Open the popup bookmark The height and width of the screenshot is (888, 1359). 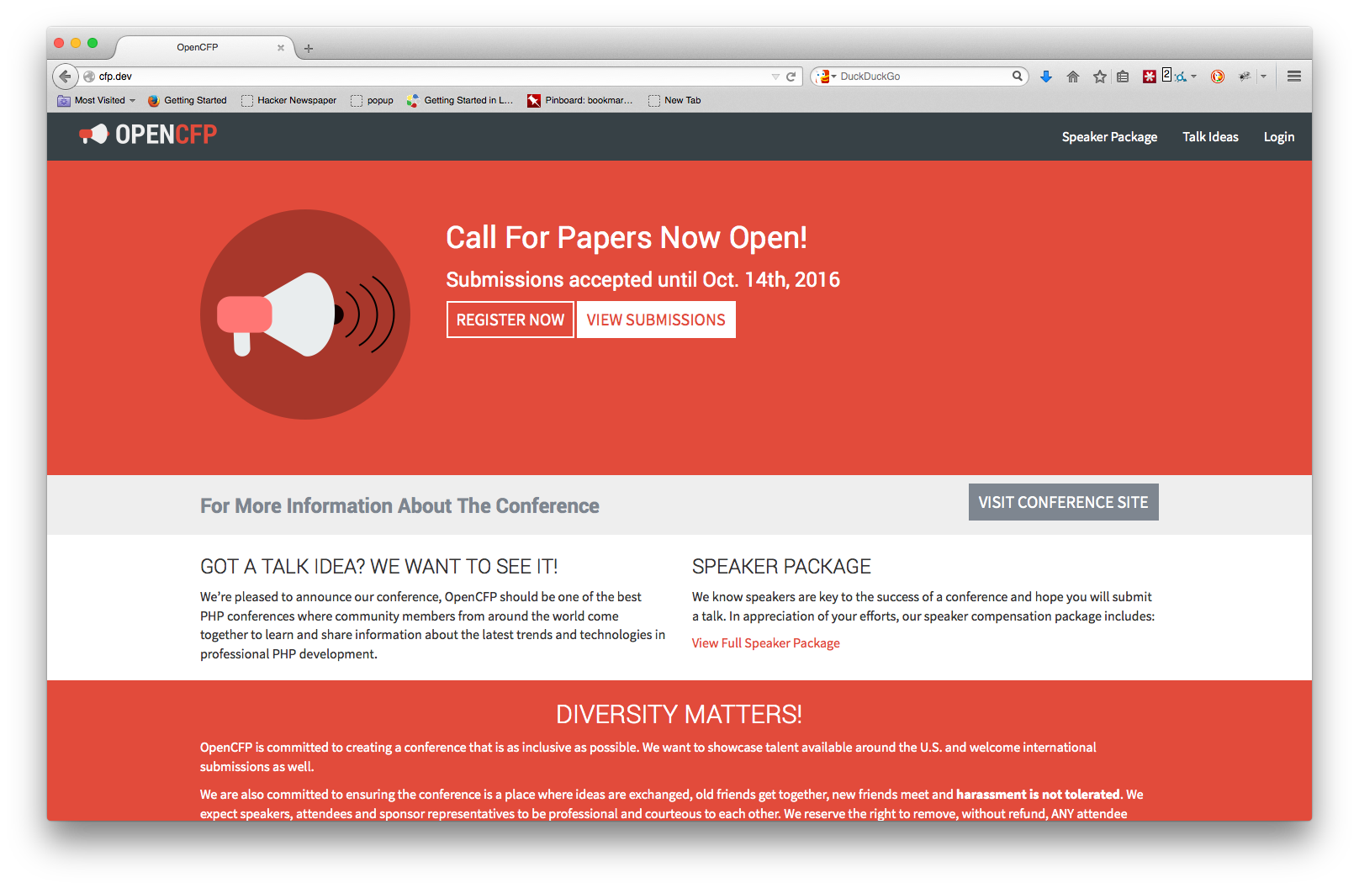[372, 100]
